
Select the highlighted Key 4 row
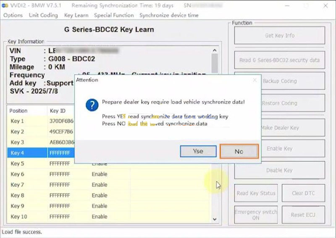point(41,153)
